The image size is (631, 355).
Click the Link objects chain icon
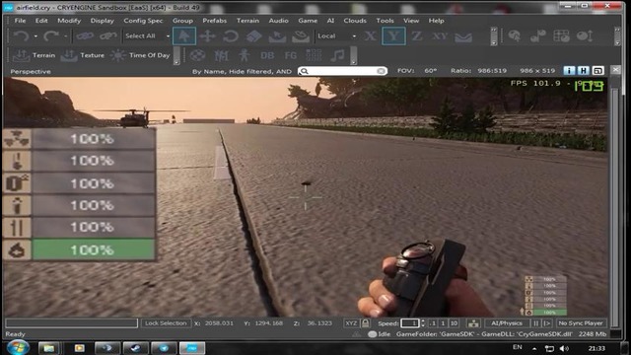click(x=85, y=36)
